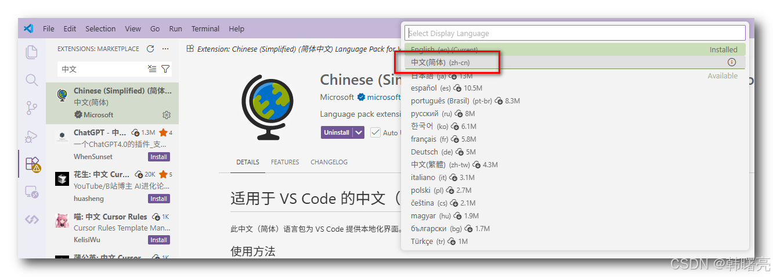
Task: Select the Extension: Chinese (Simplified) editor tab
Action: tap(293, 49)
